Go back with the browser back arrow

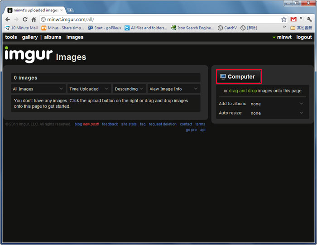(8, 19)
